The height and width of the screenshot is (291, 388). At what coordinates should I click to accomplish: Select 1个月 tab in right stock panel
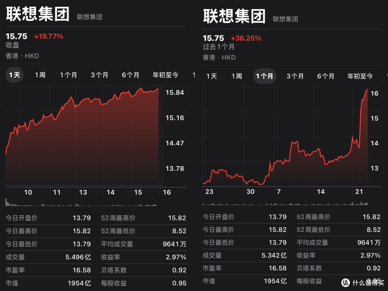pos(264,76)
